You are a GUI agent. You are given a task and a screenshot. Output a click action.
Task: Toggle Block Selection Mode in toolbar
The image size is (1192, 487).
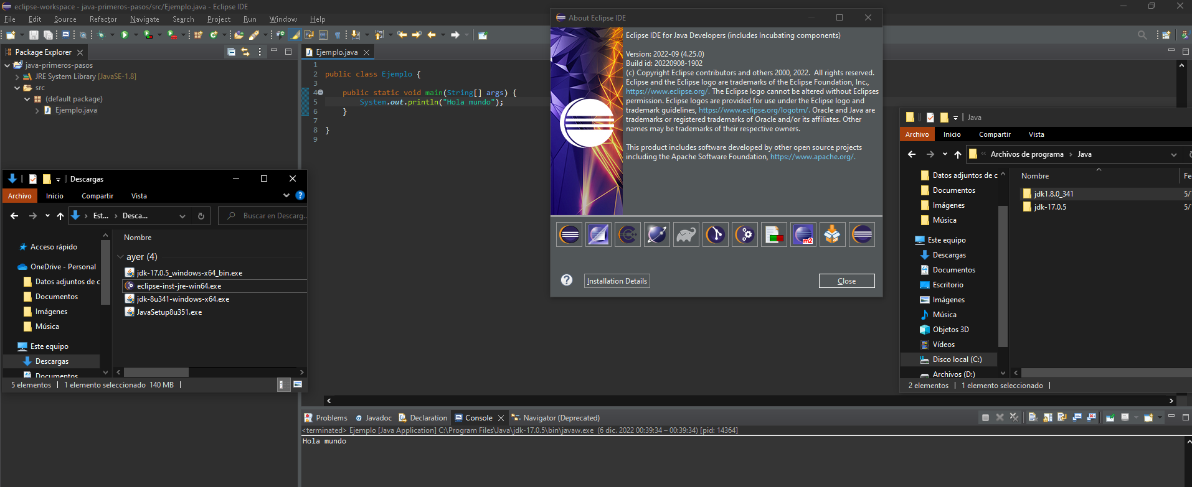pyautogui.click(x=323, y=35)
